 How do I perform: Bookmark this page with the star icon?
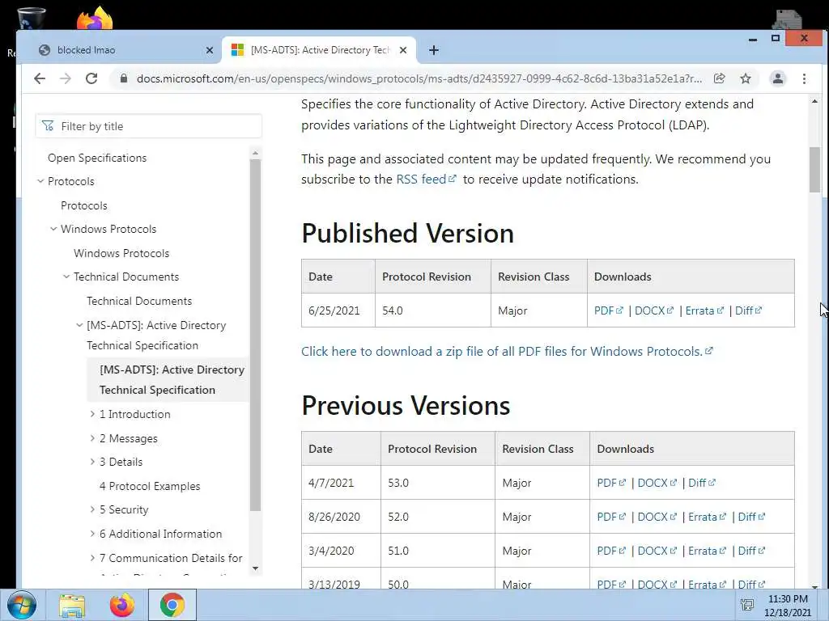pyautogui.click(x=746, y=78)
